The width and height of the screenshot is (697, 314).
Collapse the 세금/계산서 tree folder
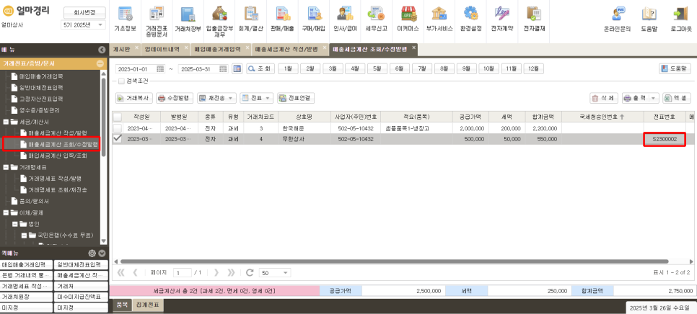(x=6, y=121)
